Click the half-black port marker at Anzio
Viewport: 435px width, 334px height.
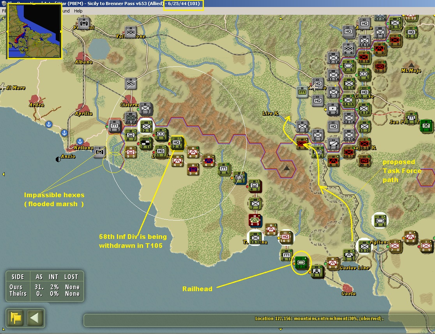coord(58,159)
